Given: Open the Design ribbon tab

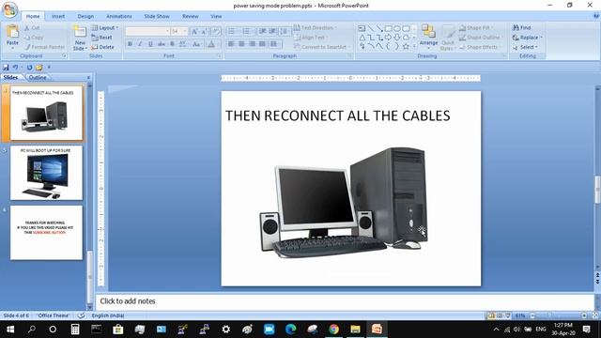Looking at the screenshot, I should 85,17.
